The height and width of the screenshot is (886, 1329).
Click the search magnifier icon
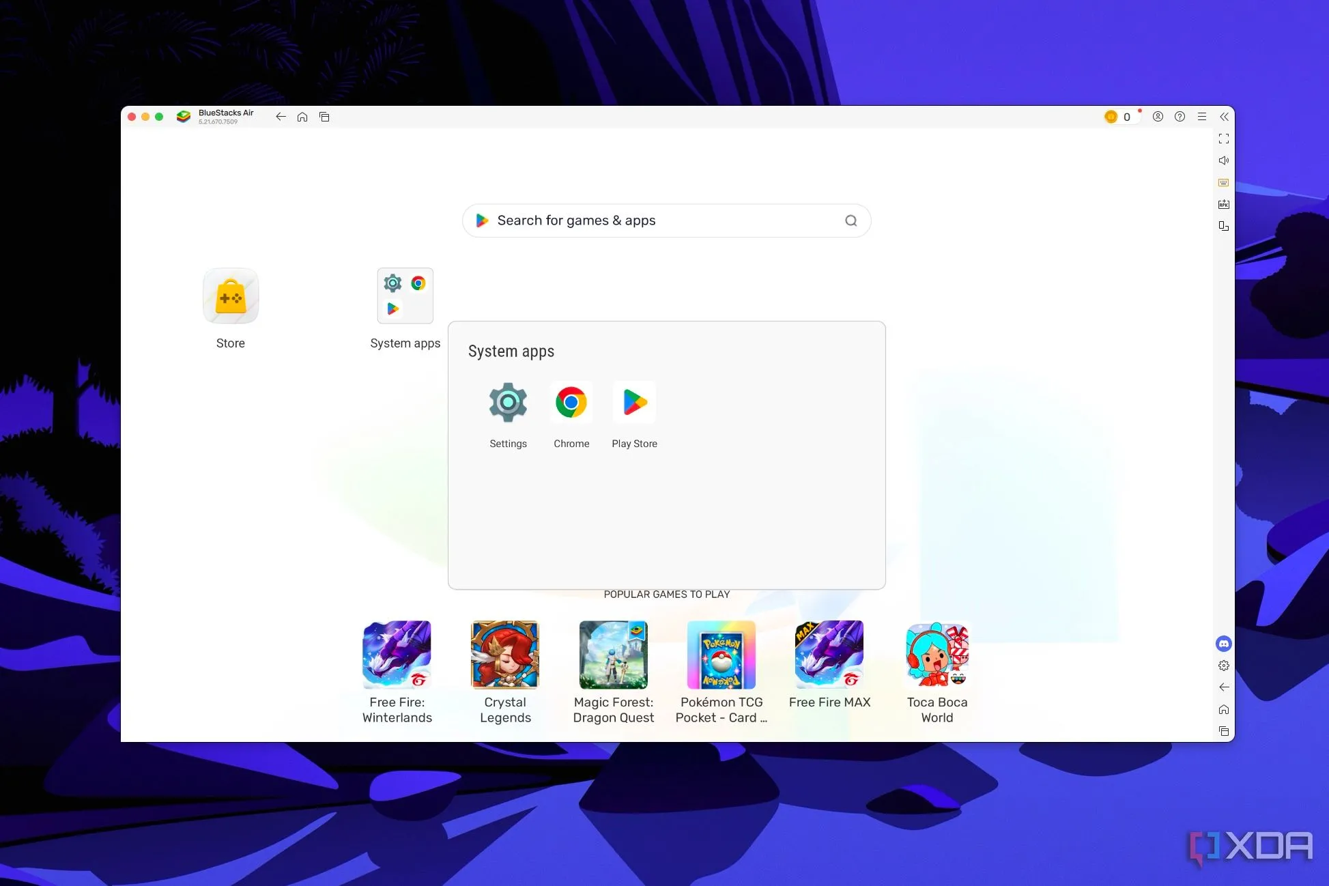pyautogui.click(x=851, y=220)
